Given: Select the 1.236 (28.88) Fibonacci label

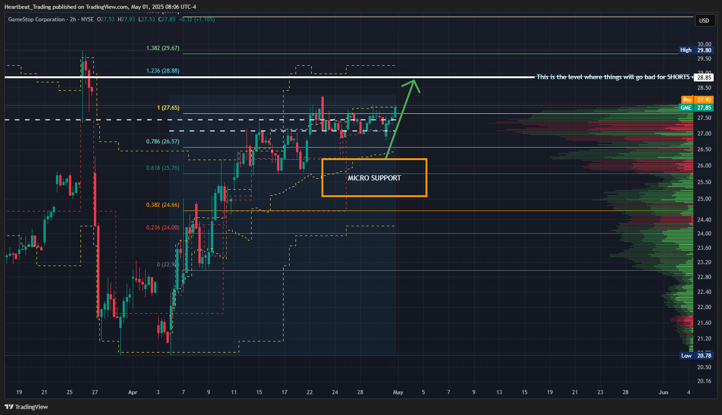Looking at the screenshot, I should 163,71.
